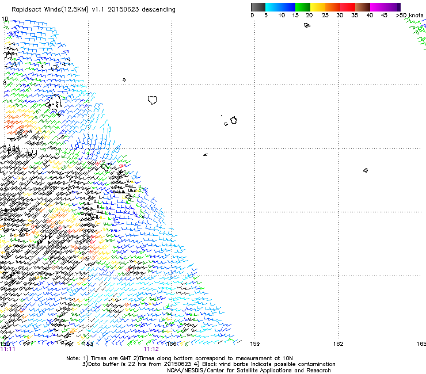
Task: Click the isolated island outline east of 162
Action: click(x=366, y=170)
